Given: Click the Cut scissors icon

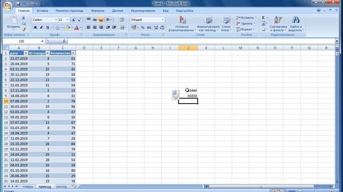Looking at the screenshot, I should click(24, 18).
